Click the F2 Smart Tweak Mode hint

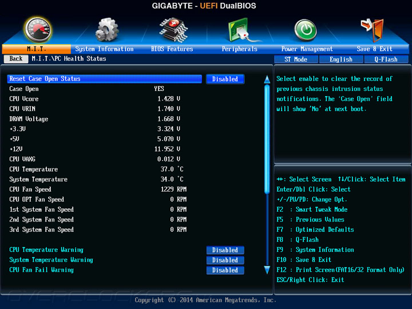[x=312, y=209]
